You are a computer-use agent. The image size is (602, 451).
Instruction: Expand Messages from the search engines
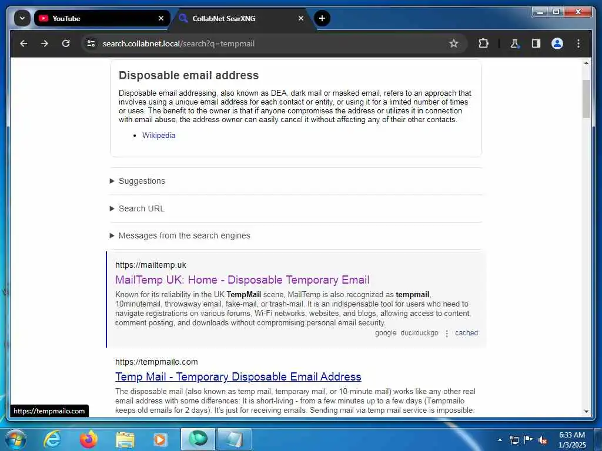[184, 235]
